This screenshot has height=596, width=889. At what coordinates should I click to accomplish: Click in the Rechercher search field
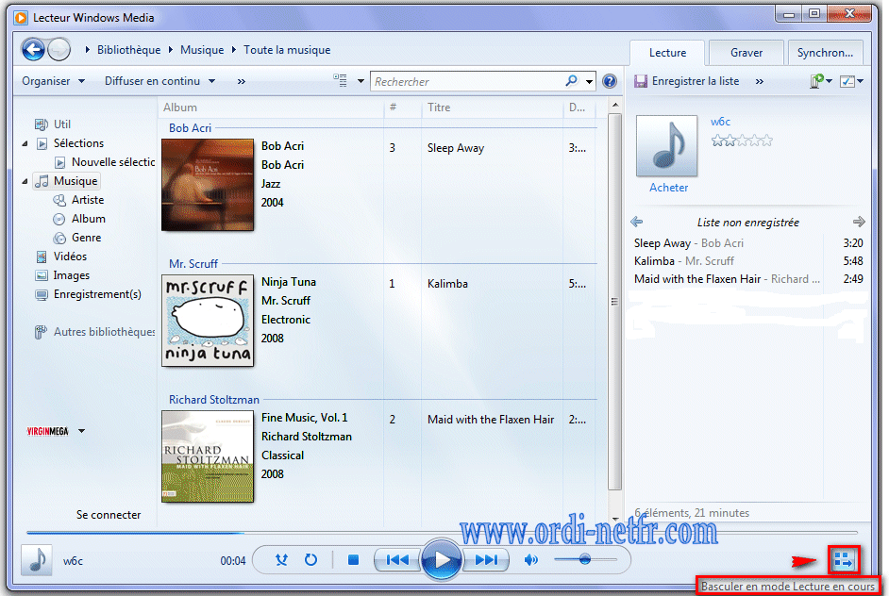468,82
